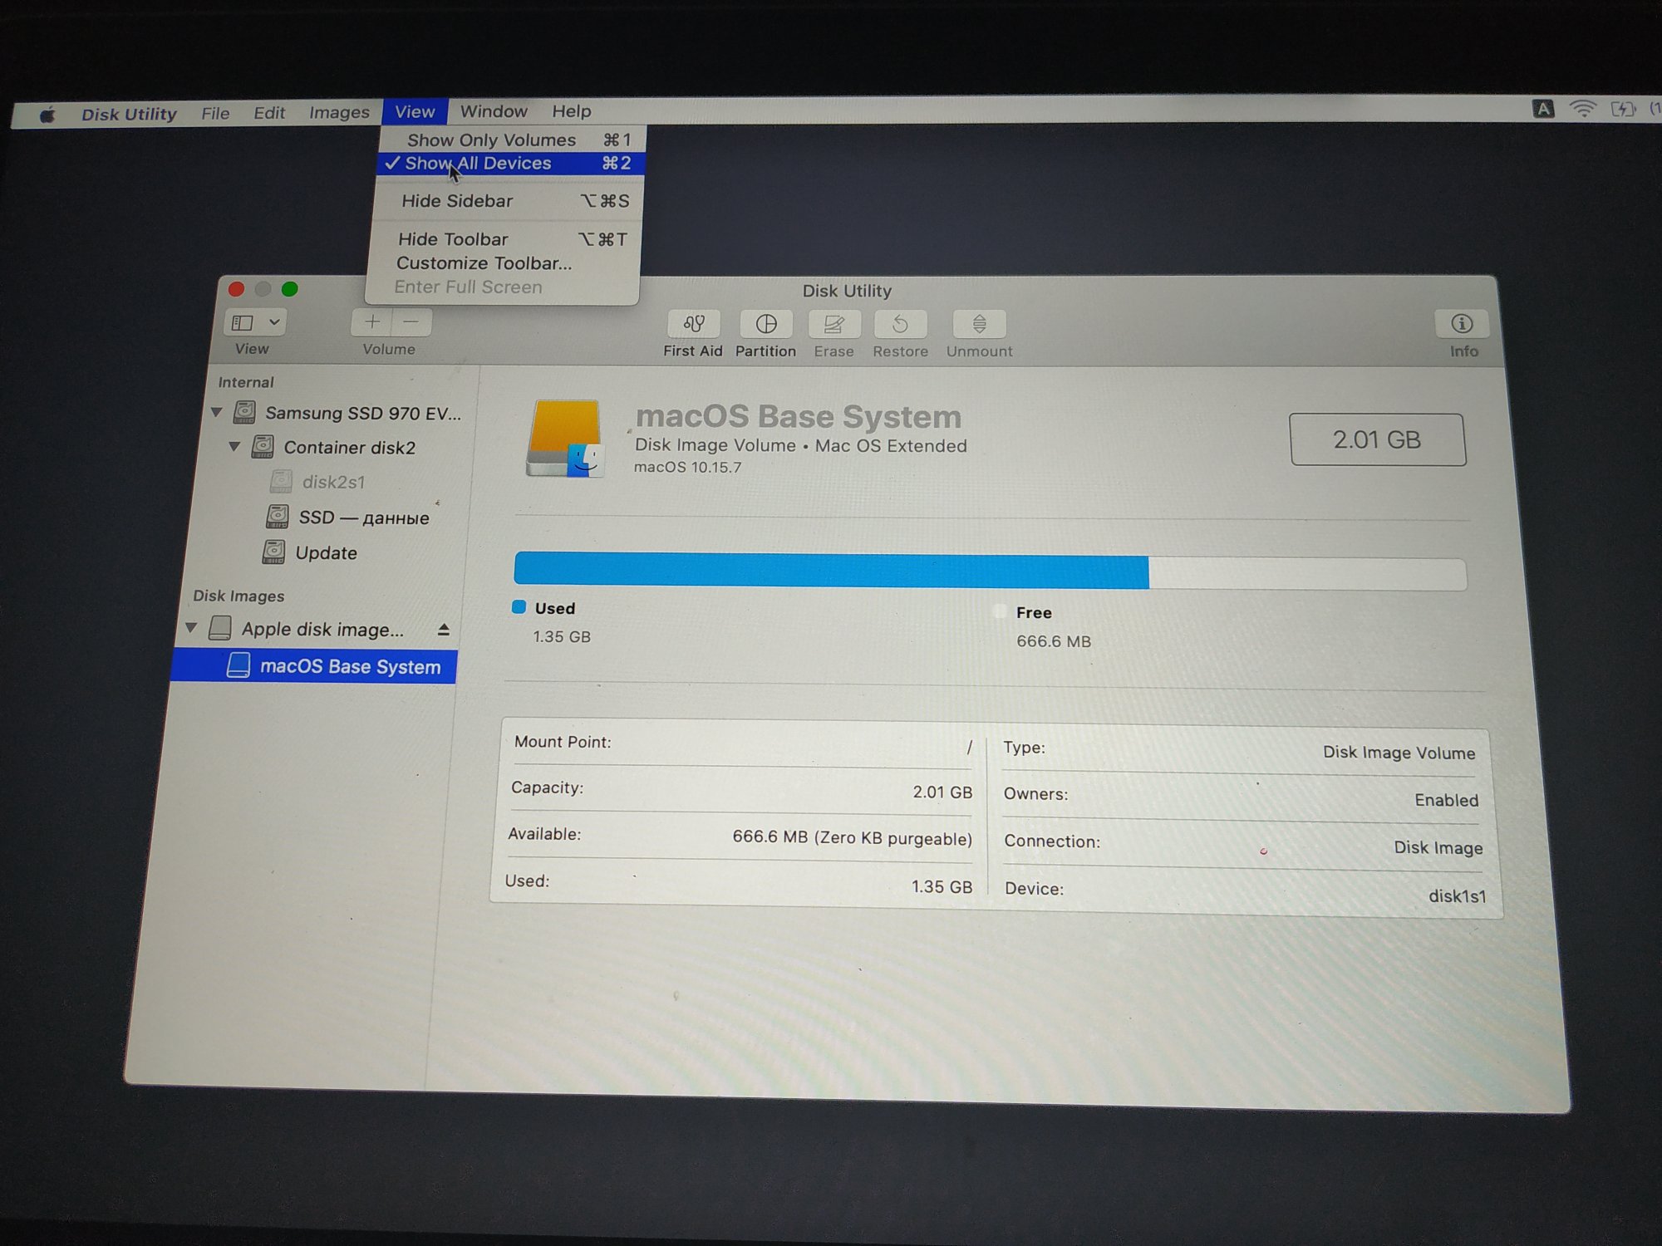The height and width of the screenshot is (1246, 1662).
Task: Toggle Hide Sidebar menu entry
Action: coord(457,201)
